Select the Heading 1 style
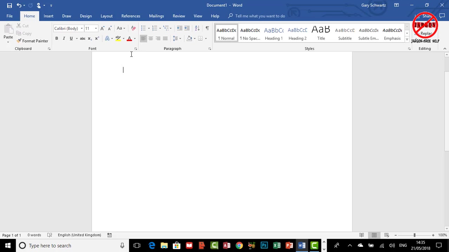449x252 pixels. (x=273, y=33)
